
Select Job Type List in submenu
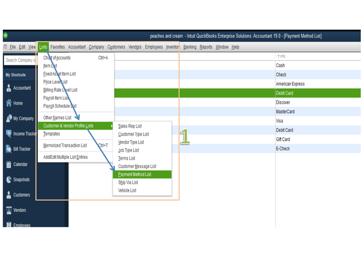pos(142,150)
